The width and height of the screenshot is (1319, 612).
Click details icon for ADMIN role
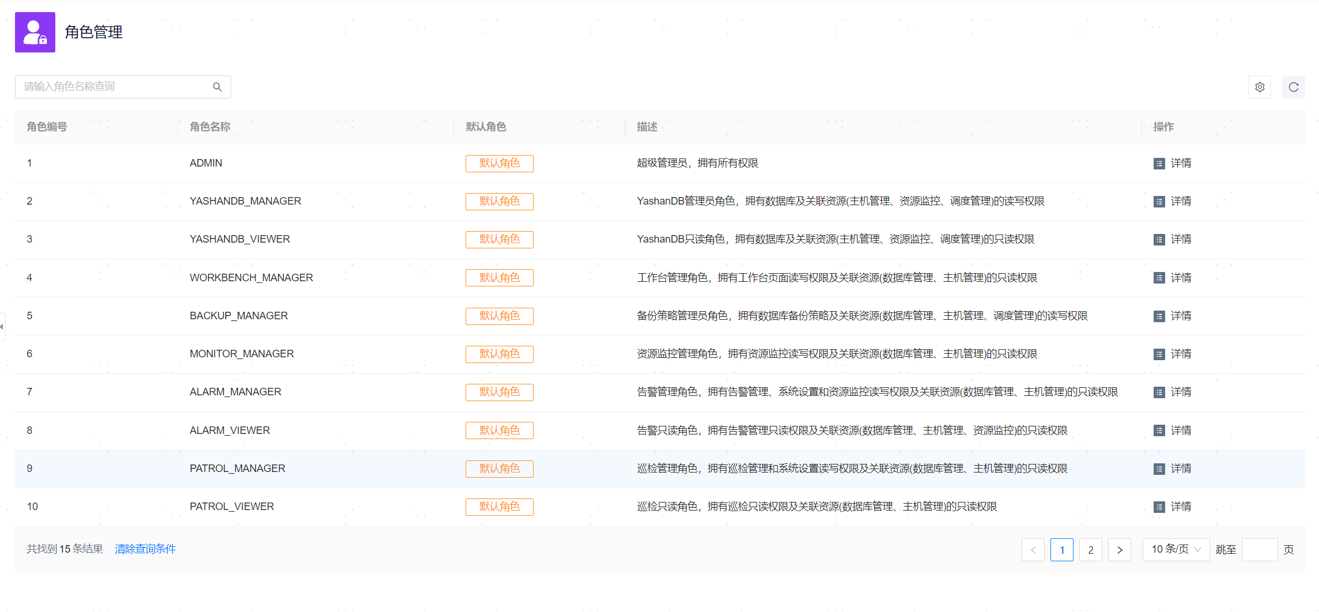[x=1159, y=164]
